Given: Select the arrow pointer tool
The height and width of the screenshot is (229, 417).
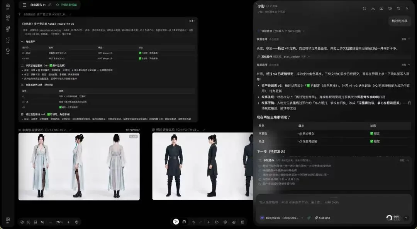Looking at the screenshot, I should click(176, 222).
